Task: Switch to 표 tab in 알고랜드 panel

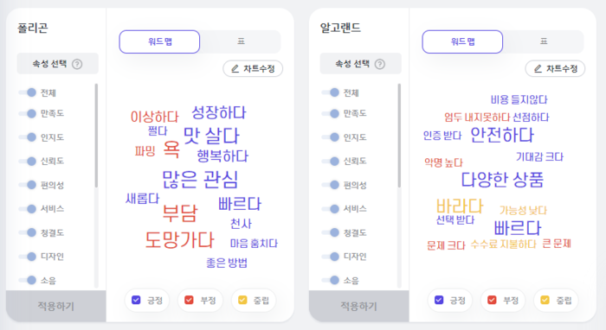Action: [x=544, y=41]
